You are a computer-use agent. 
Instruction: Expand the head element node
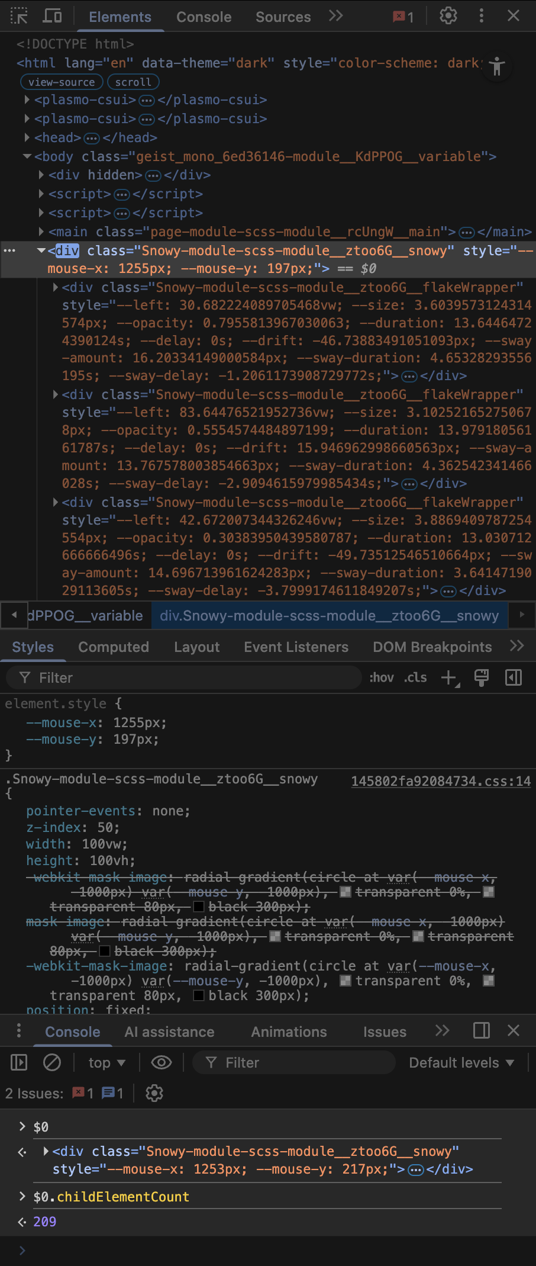(x=27, y=138)
